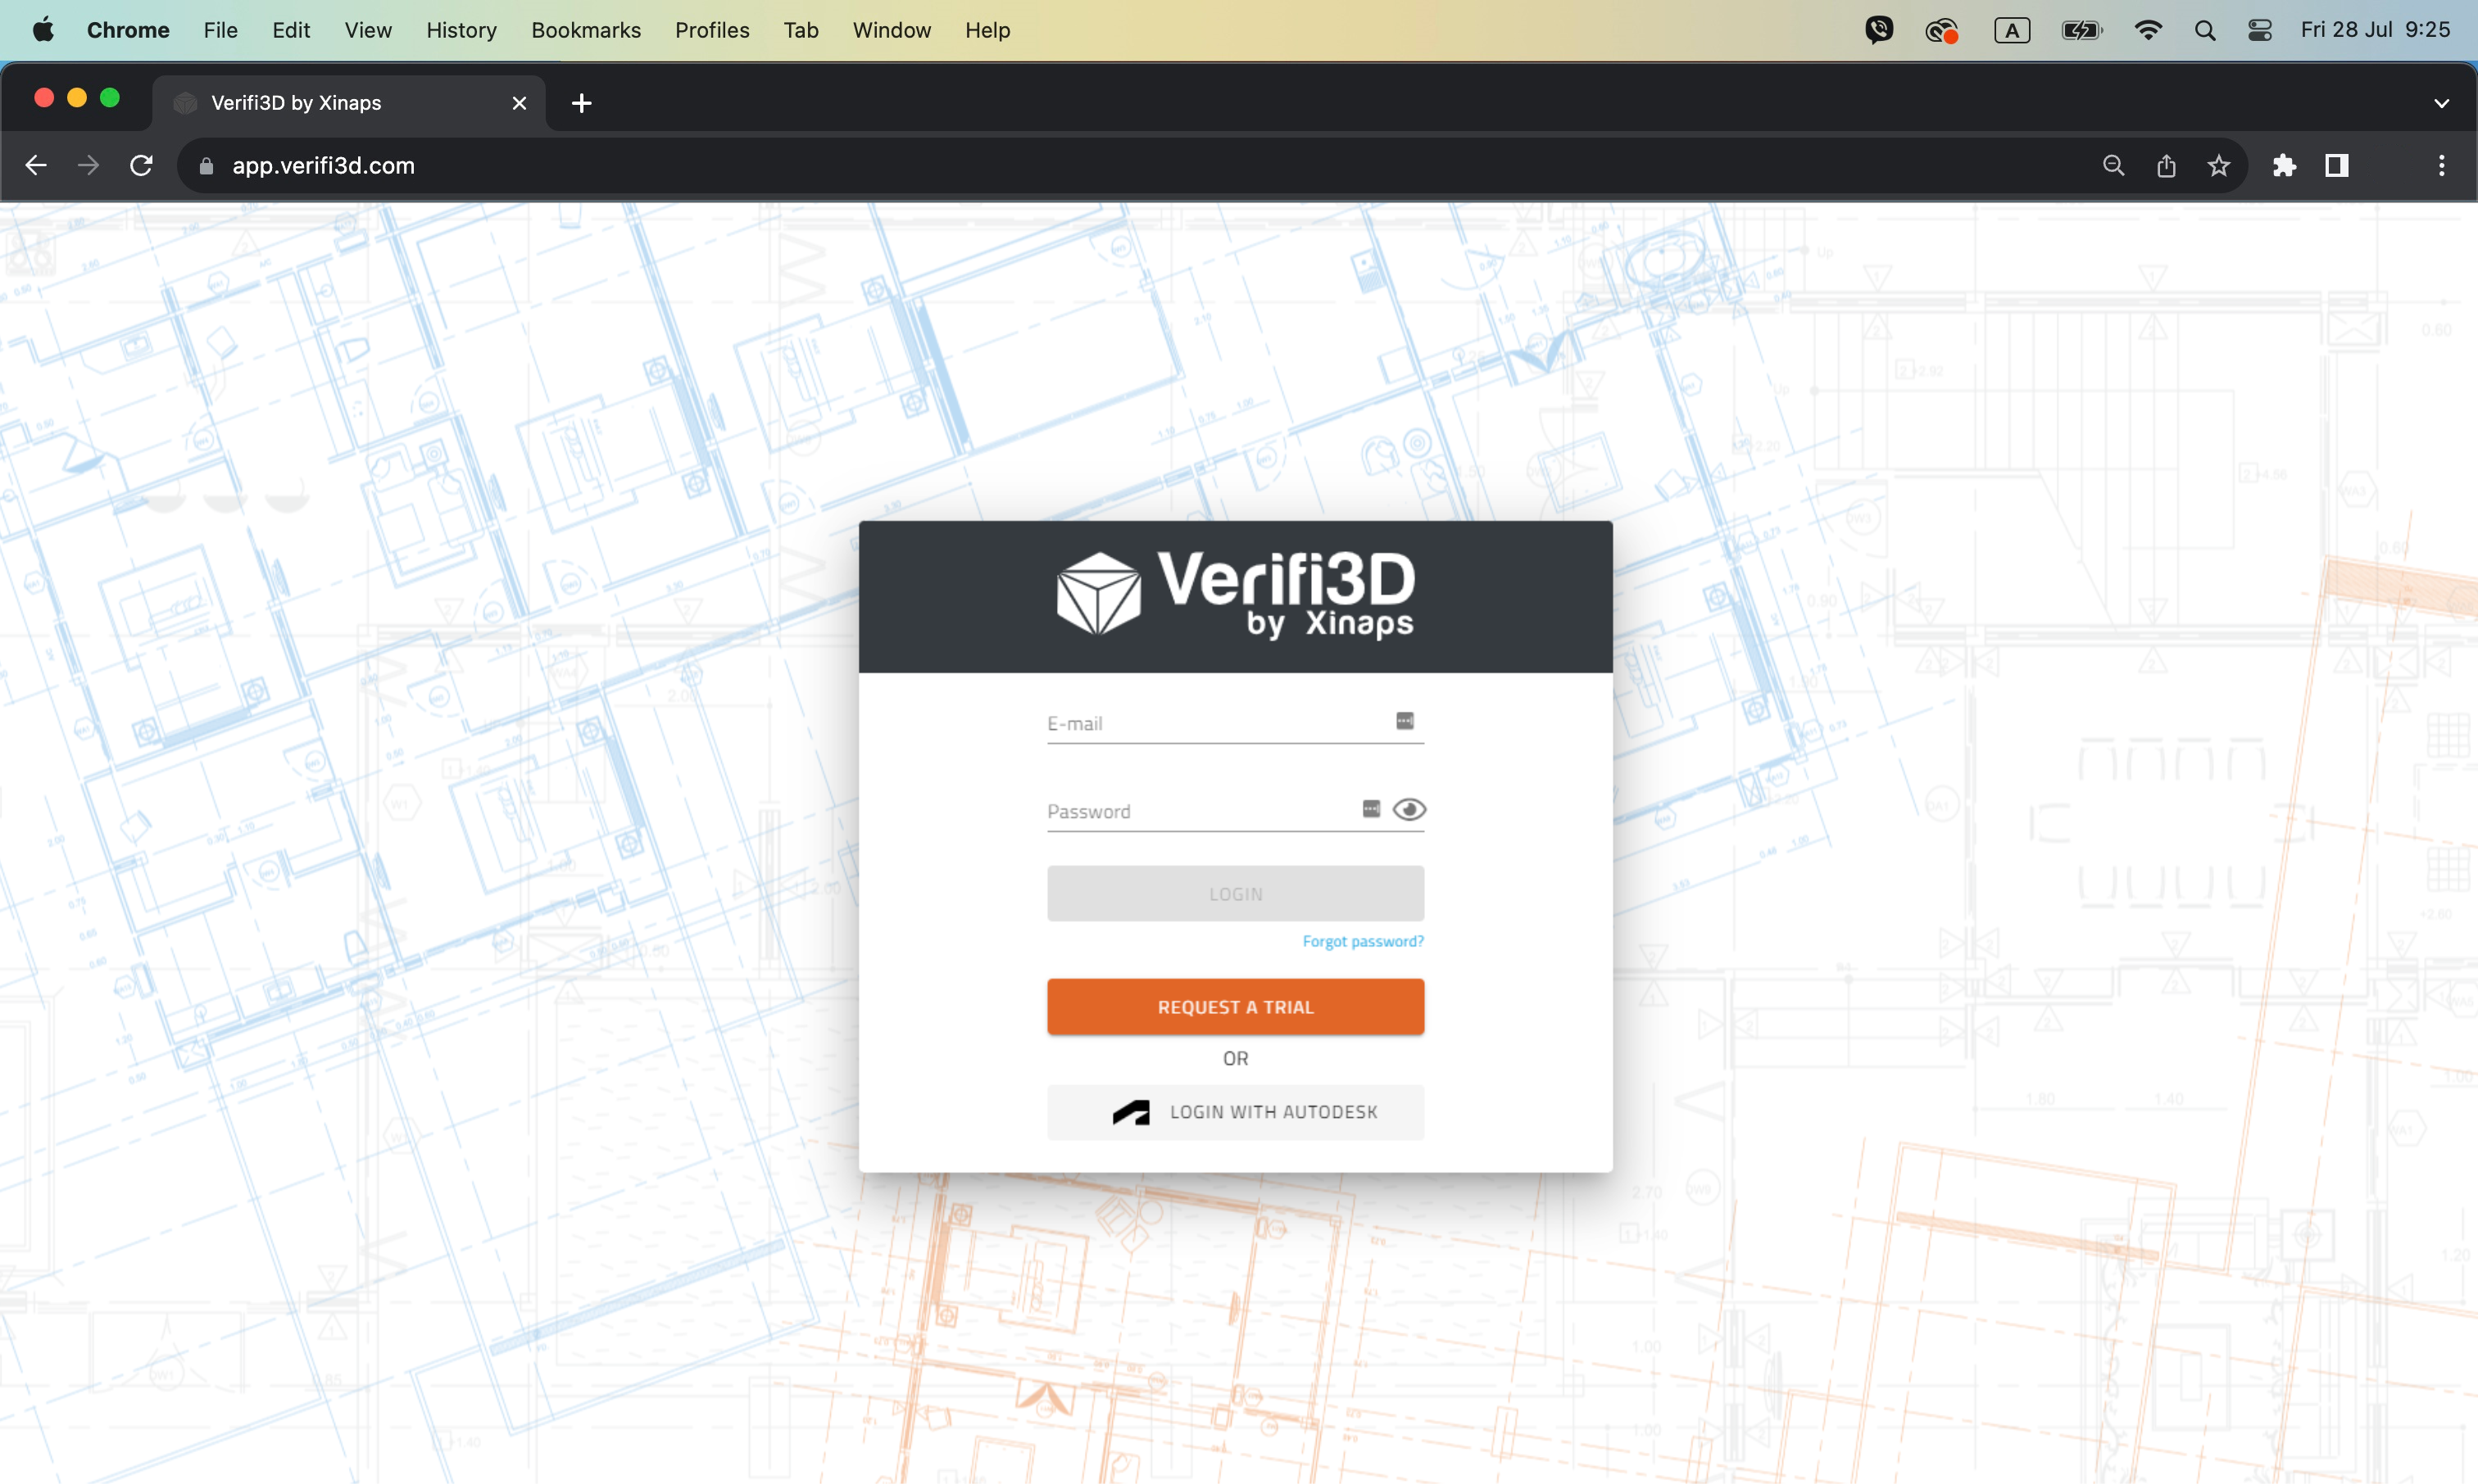The image size is (2478, 1484).
Task: Click the keyboard input source icon
Action: pos(2012,30)
